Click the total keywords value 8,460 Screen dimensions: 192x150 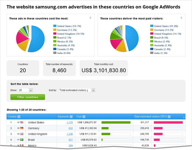point(59,70)
